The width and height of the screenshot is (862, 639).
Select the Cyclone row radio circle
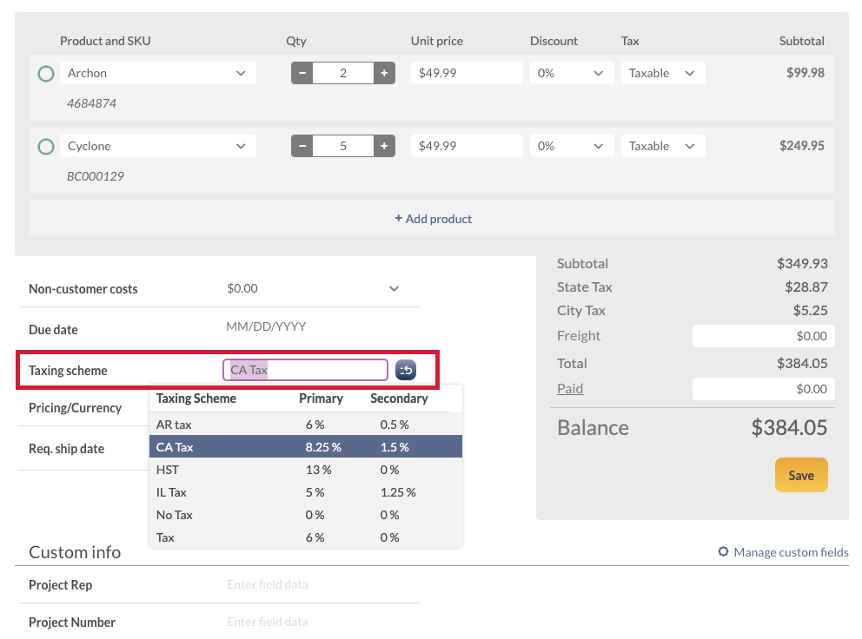click(46, 147)
